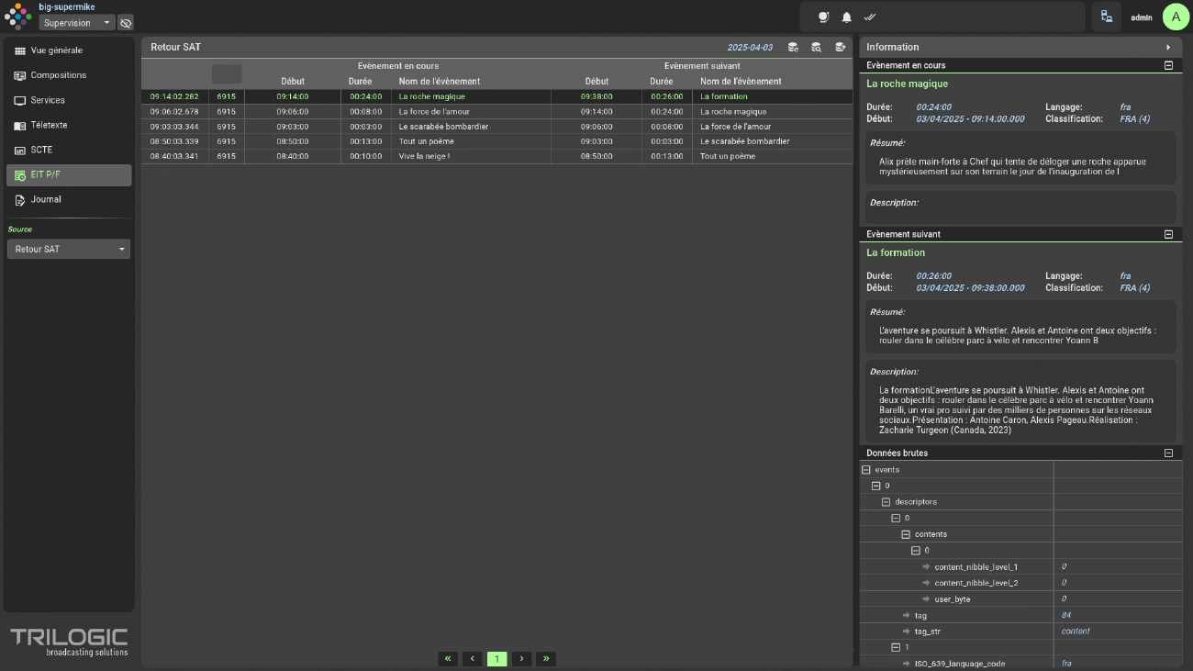The image size is (1193, 671).
Task: Click the database refresh icon
Action: pyautogui.click(x=793, y=47)
